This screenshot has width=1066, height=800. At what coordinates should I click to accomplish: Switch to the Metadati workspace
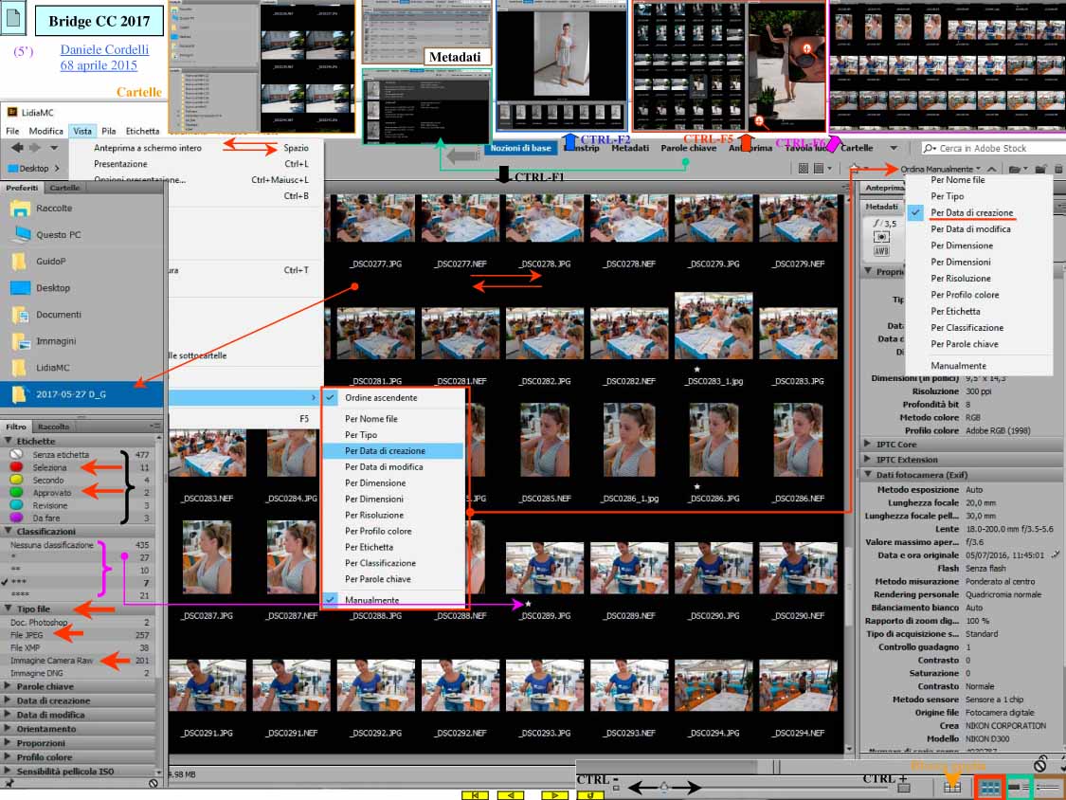click(630, 148)
